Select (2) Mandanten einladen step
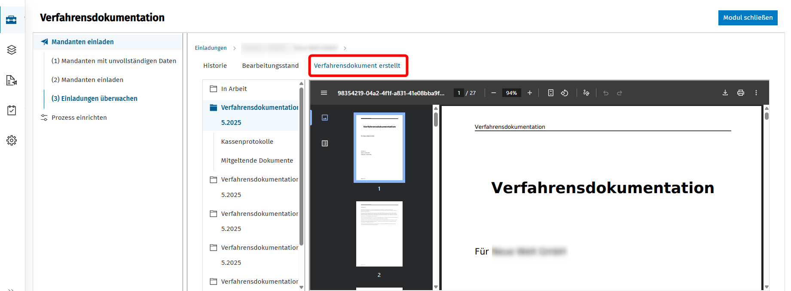This screenshot has height=291, width=791. point(87,80)
